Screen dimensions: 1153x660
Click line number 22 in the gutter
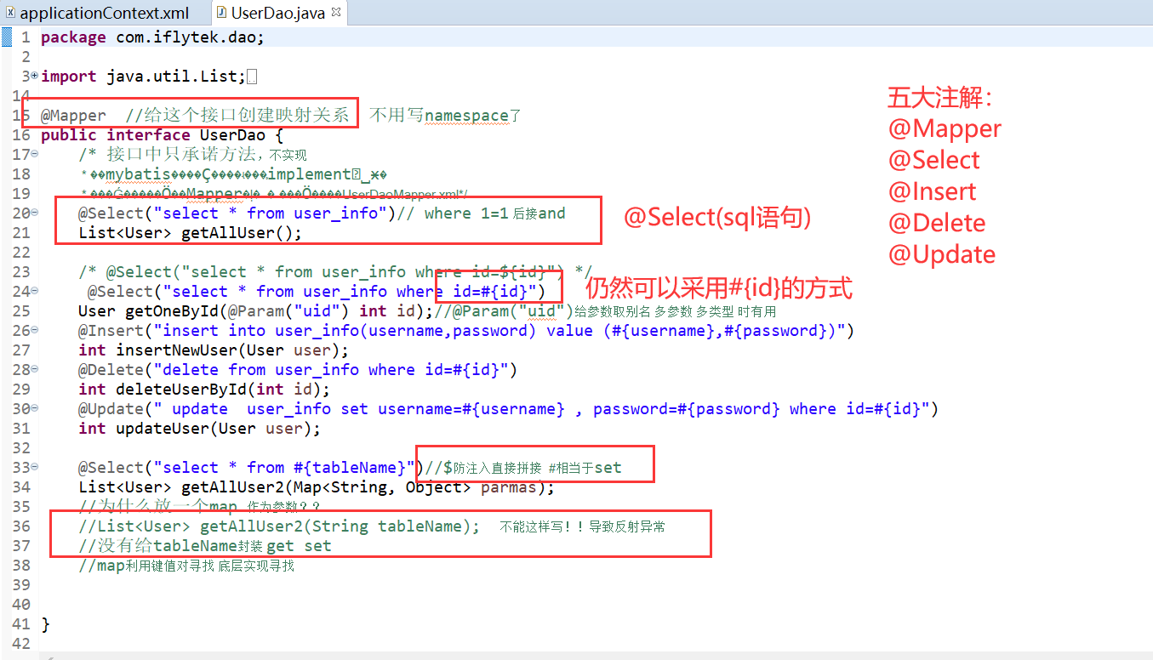[x=22, y=253]
